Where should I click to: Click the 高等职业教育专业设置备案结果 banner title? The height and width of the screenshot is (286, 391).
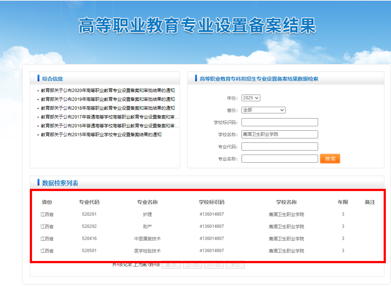coord(197,25)
